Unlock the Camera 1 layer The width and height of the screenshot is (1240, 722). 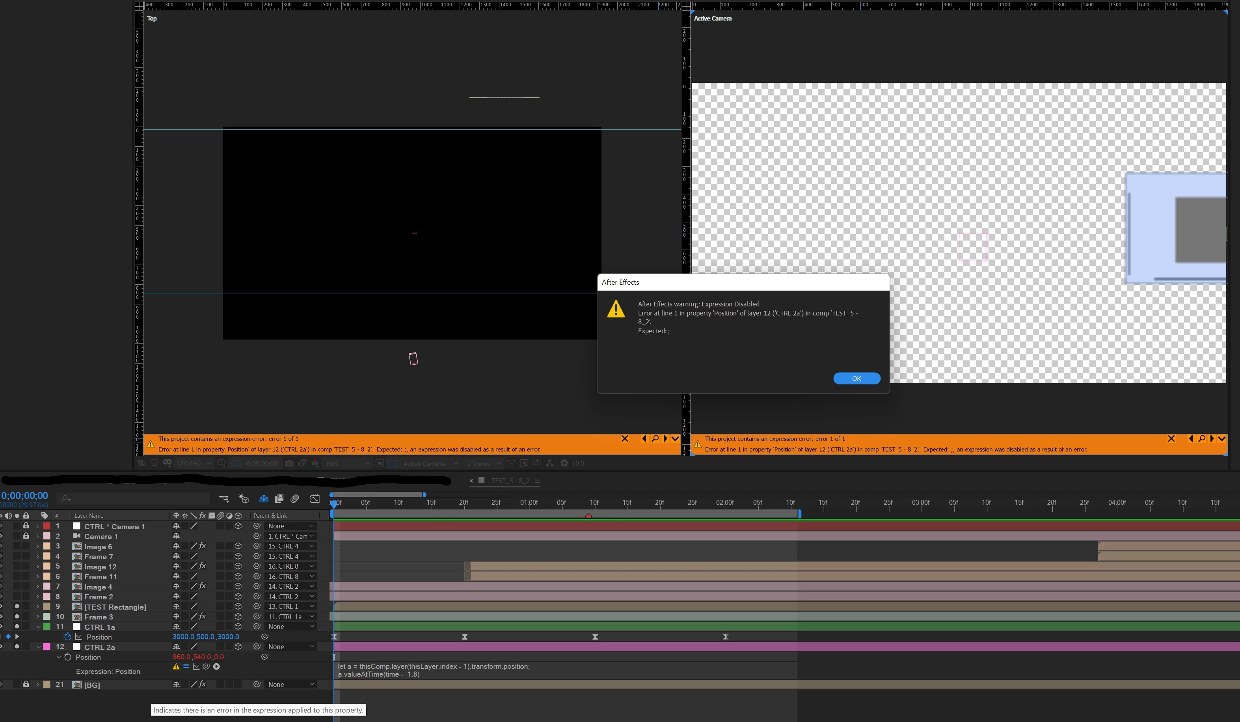[26, 536]
